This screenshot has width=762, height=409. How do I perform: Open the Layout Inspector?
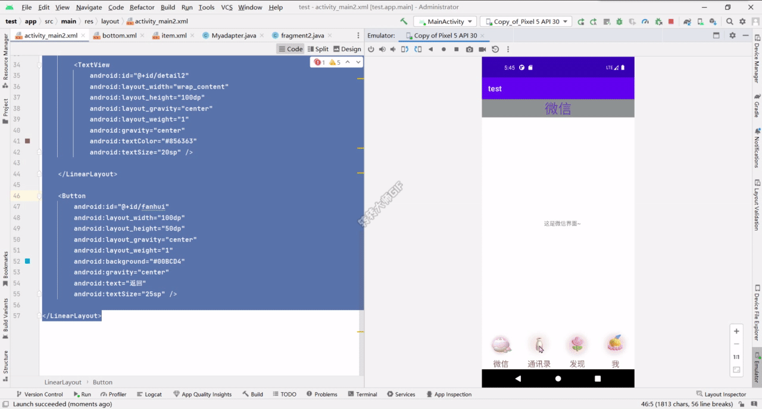click(x=725, y=394)
